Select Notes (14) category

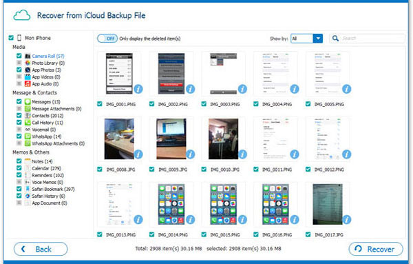42,161
